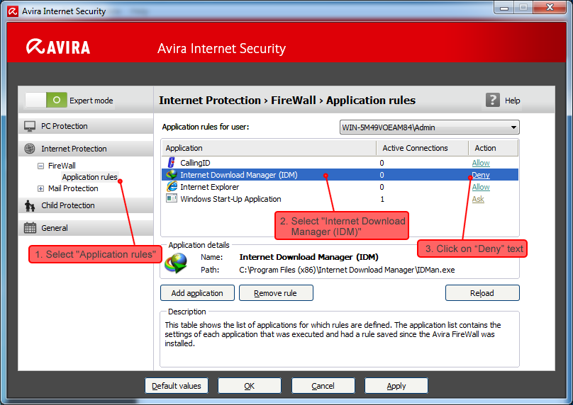Select Application rules in the tree
The image size is (573, 405).
[x=89, y=177]
